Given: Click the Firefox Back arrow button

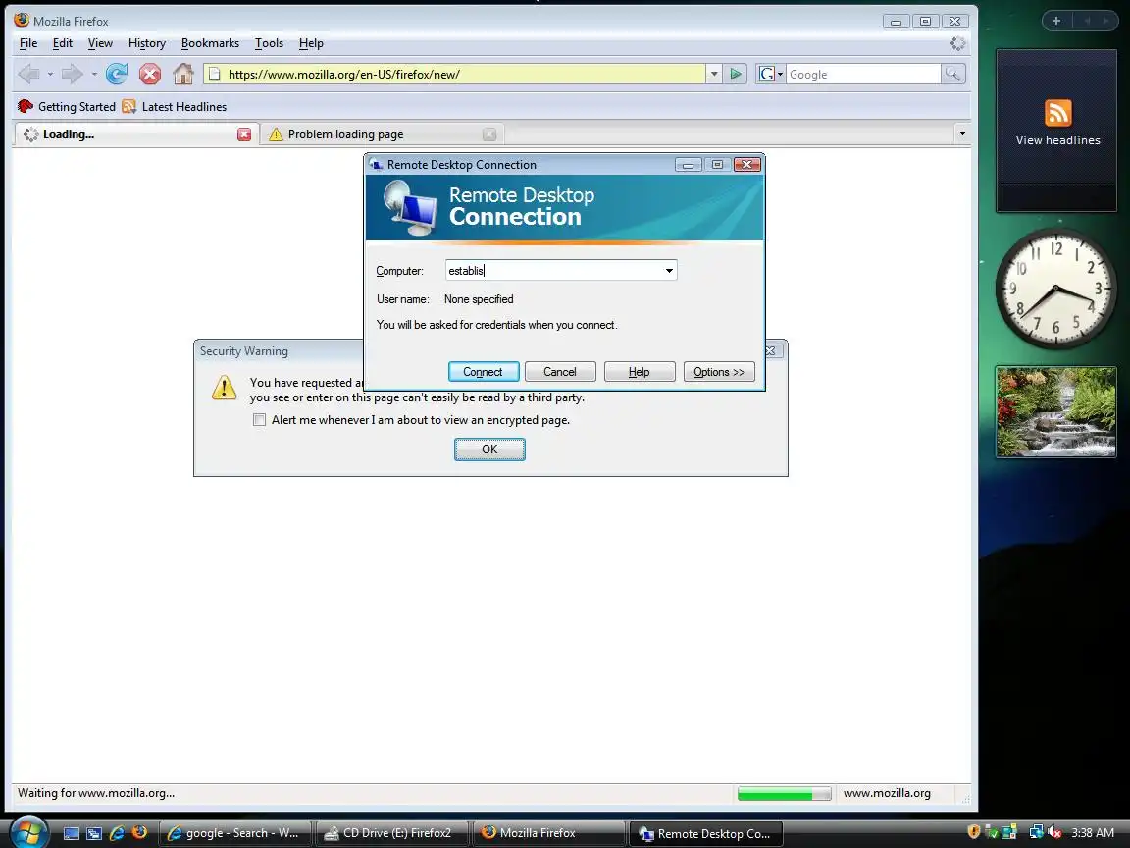Looking at the screenshot, I should (29, 74).
